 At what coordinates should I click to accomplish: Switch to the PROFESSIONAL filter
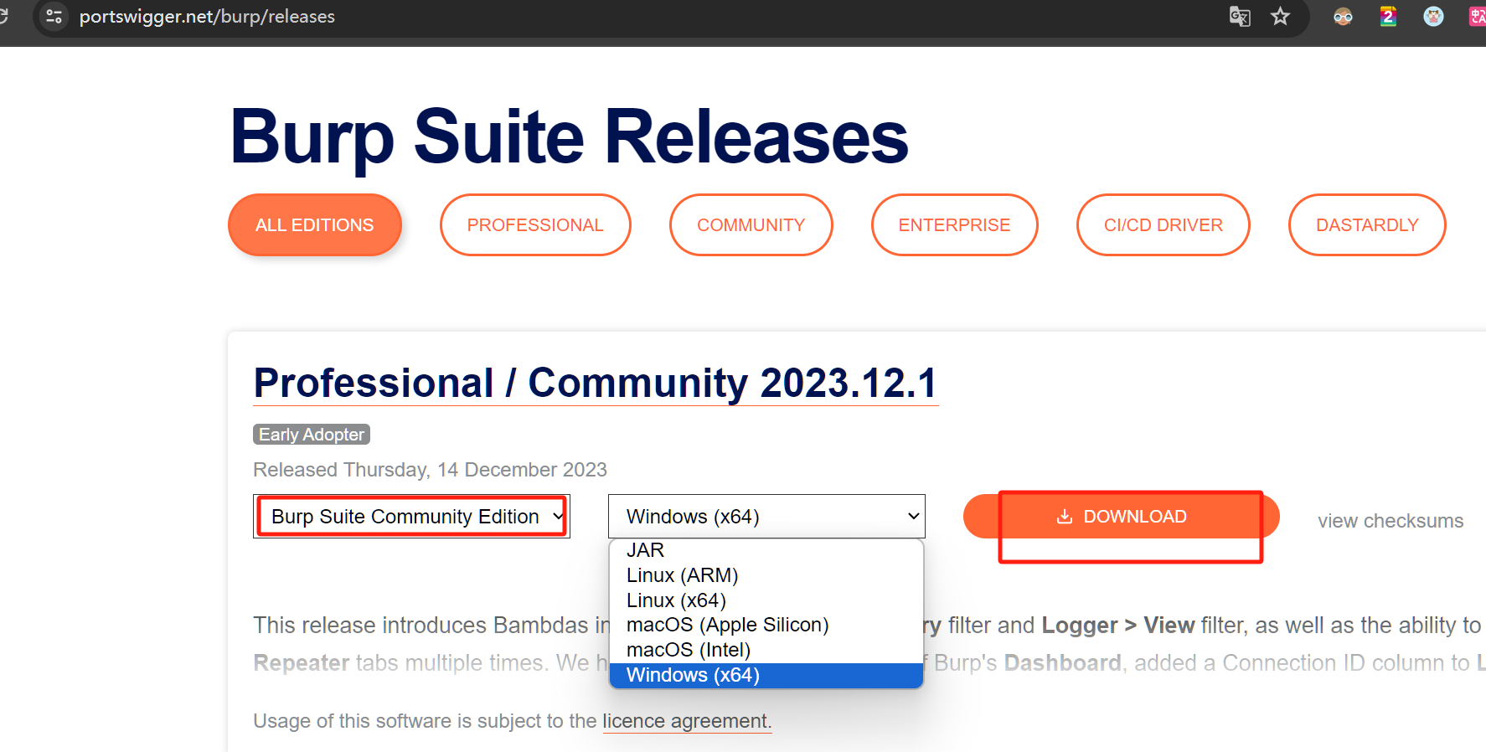[534, 225]
